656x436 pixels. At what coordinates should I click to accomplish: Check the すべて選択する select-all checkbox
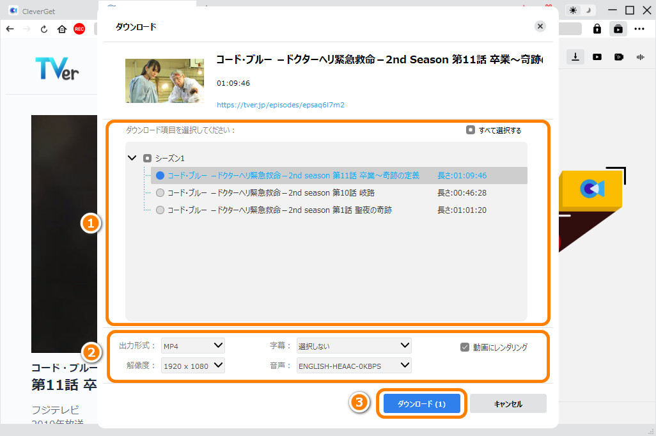pyautogui.click(x=471, y=130)
